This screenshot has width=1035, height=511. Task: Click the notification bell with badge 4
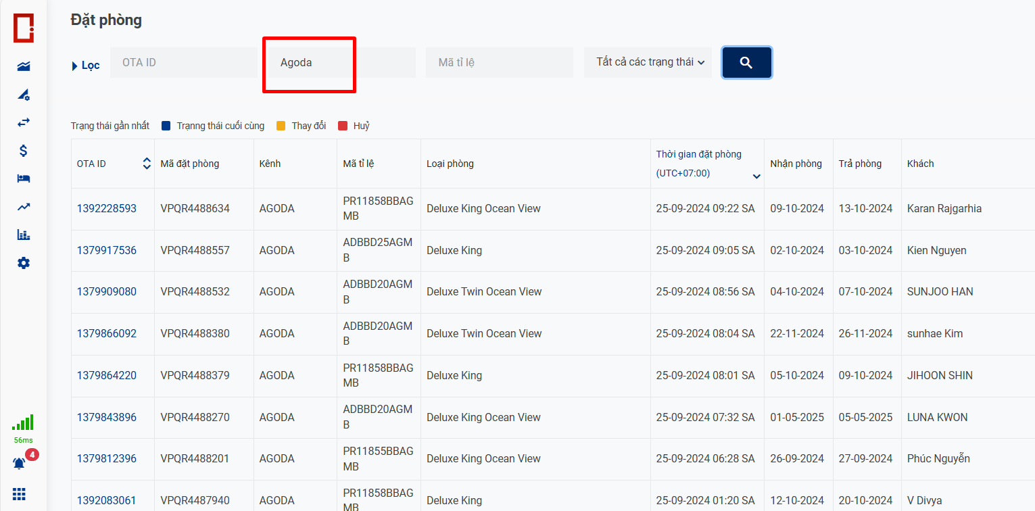[x=20, y=464]
